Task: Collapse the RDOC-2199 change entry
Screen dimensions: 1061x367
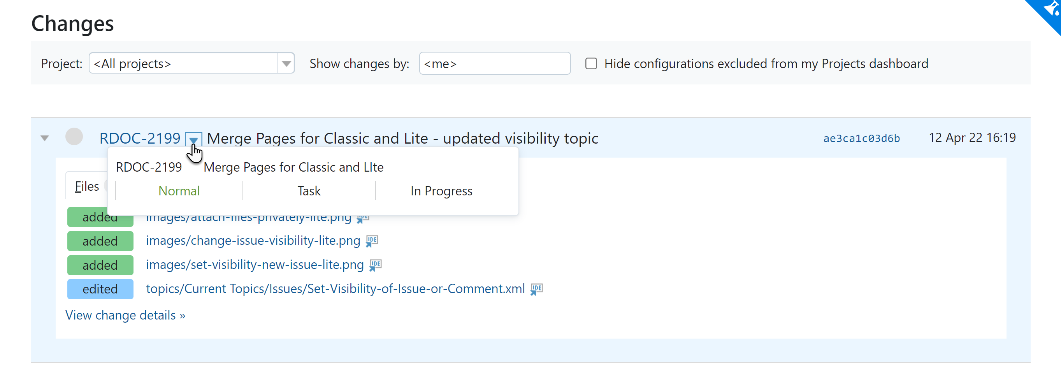Action: [44, 138]
